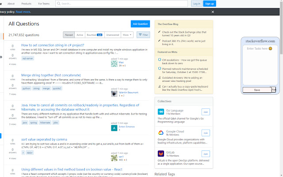The height and width of the screenshot is (177, 283).
Task: Click the pyside2 tag
Action: coord(57,88)
